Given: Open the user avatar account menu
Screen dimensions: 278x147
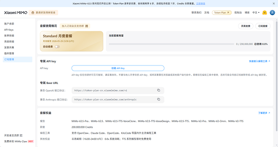Looking at the screenshot, I should coord(272,12).
